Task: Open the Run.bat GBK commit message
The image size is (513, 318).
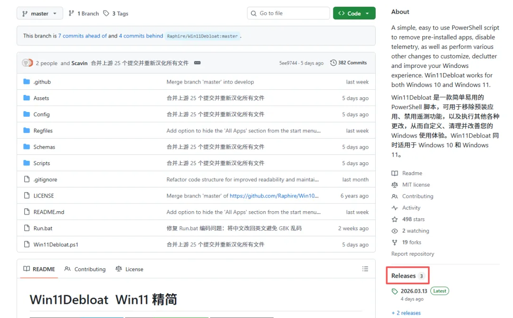Action: pos(234,228)
